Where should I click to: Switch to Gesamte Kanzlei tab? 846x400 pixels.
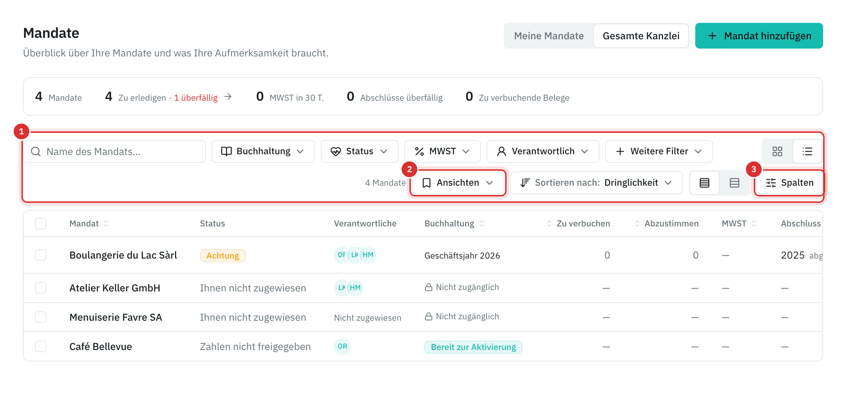coord(641,36)
